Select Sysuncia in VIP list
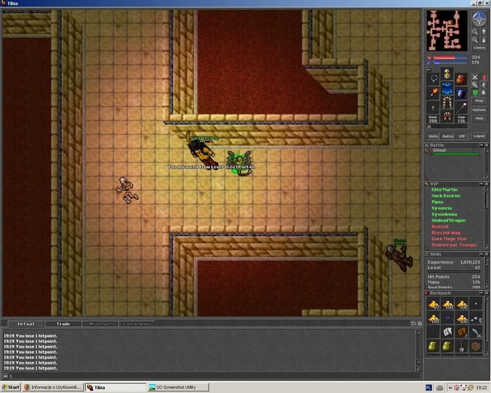Image resolution: width=491 pixels, height=393 pixels. pos(441,208)
